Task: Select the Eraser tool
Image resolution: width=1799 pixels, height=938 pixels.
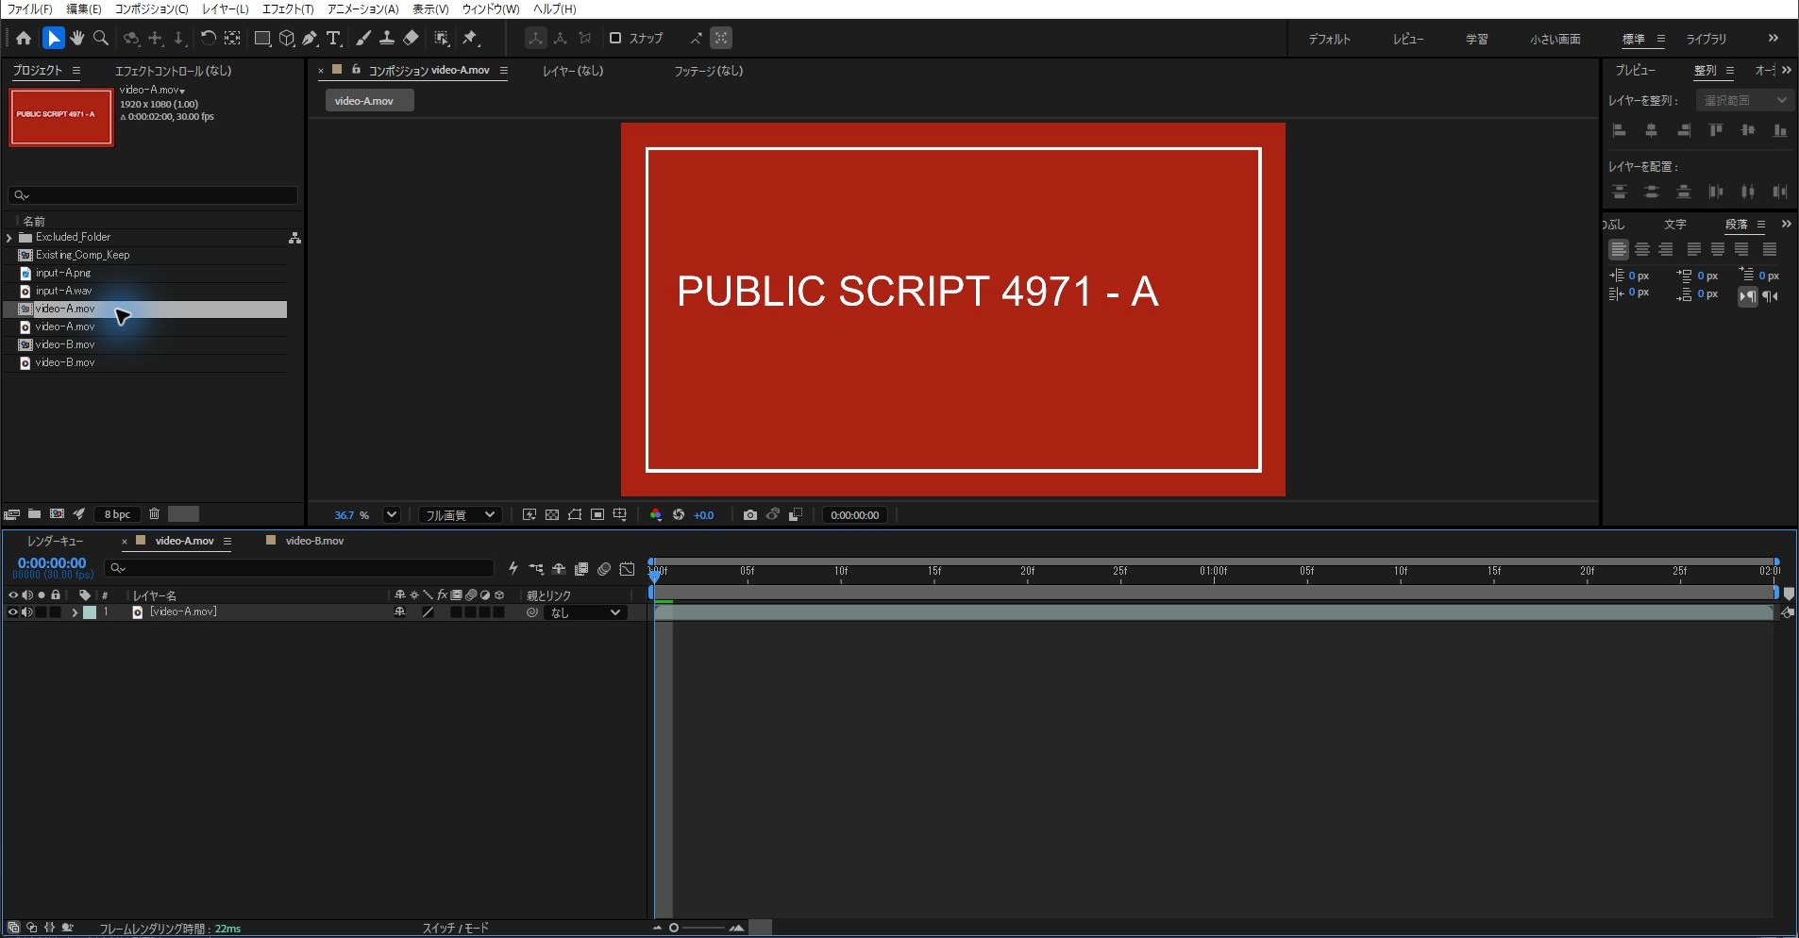Action: pyautogui.click(x=411, y=38)
